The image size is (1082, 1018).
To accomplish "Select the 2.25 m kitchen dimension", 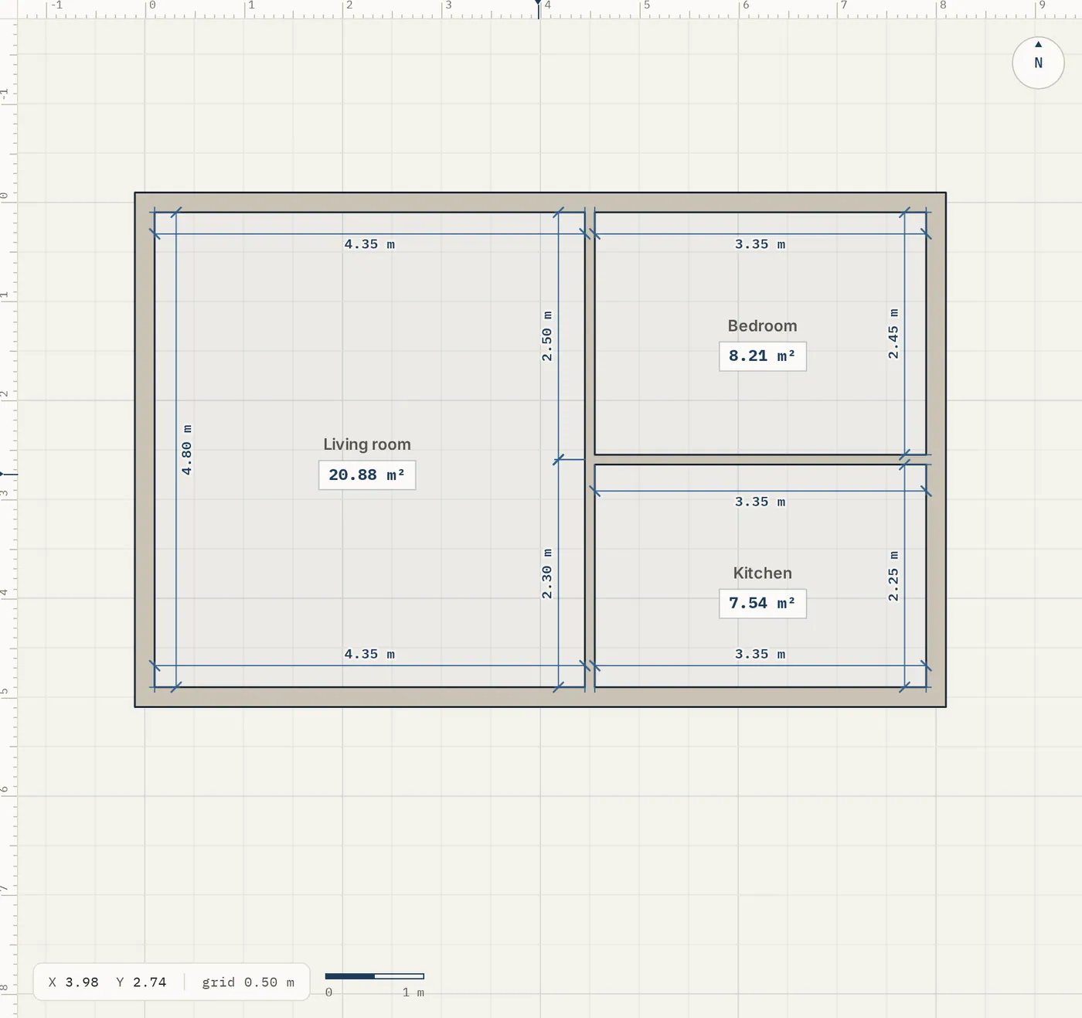I will (893, 576).
